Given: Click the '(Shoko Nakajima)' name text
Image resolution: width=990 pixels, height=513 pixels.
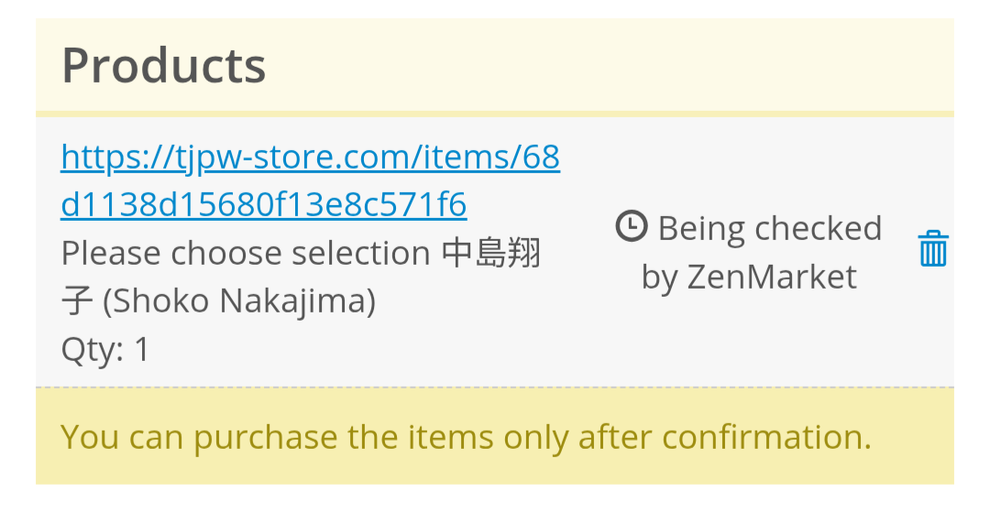Looking at the screenshot, I should click(x=238, y=301).
